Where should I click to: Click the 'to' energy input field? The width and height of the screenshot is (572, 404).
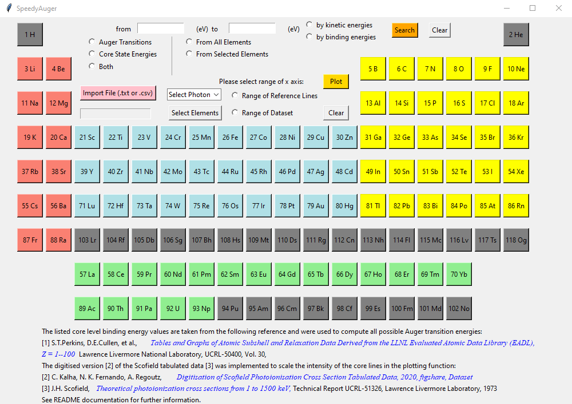click(252, 29)
